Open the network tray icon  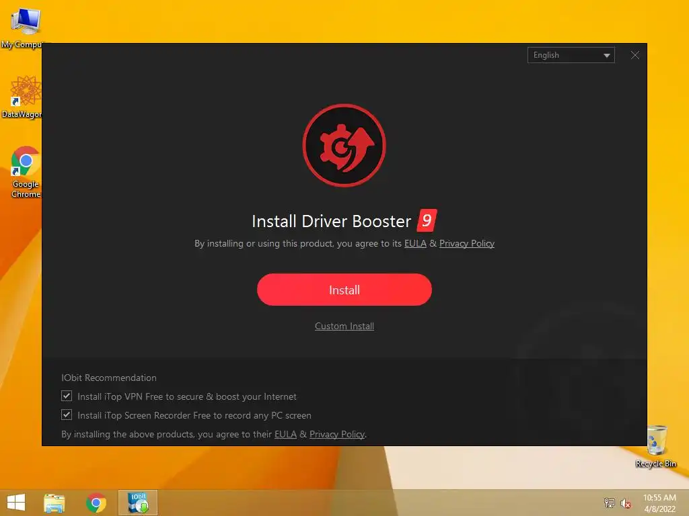(x=609, y=503)
